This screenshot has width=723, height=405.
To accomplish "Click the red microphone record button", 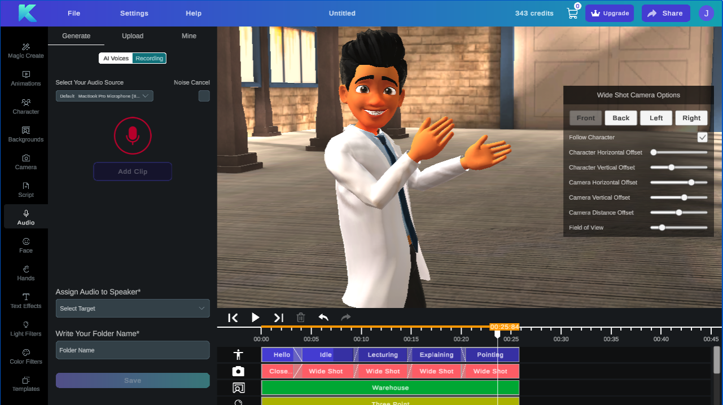I will tap(133, 135).
